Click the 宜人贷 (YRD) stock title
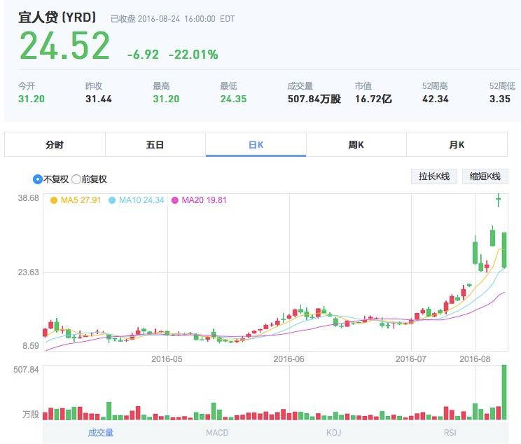The height and width of the screenshot is (444, 521). [57, 18]
